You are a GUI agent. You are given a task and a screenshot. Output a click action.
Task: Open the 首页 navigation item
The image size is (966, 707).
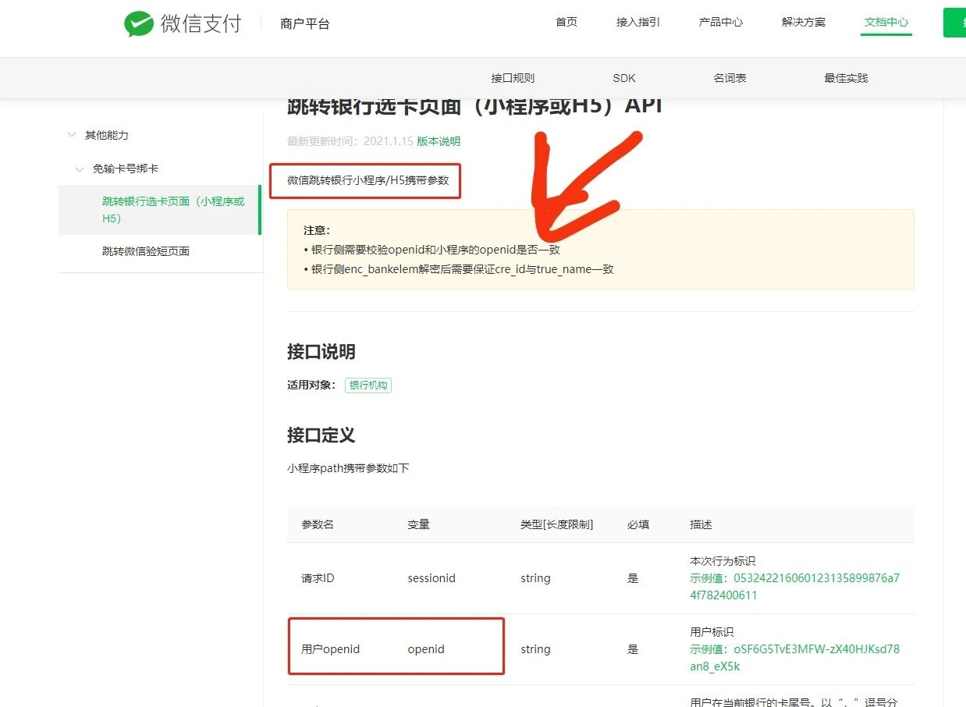coord(566,22)
